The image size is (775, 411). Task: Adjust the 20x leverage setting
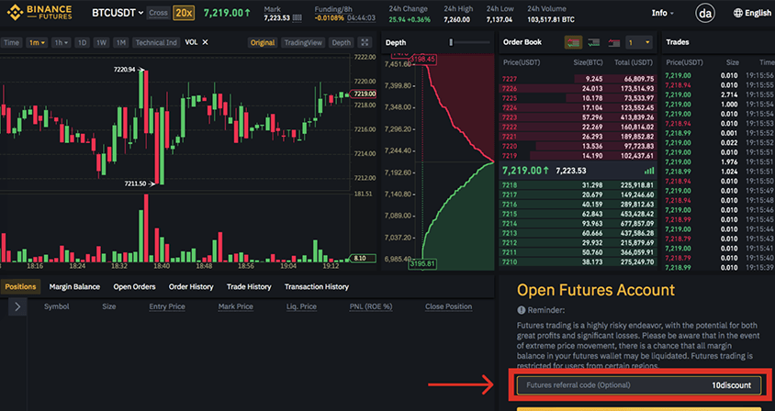click(184, 13)
